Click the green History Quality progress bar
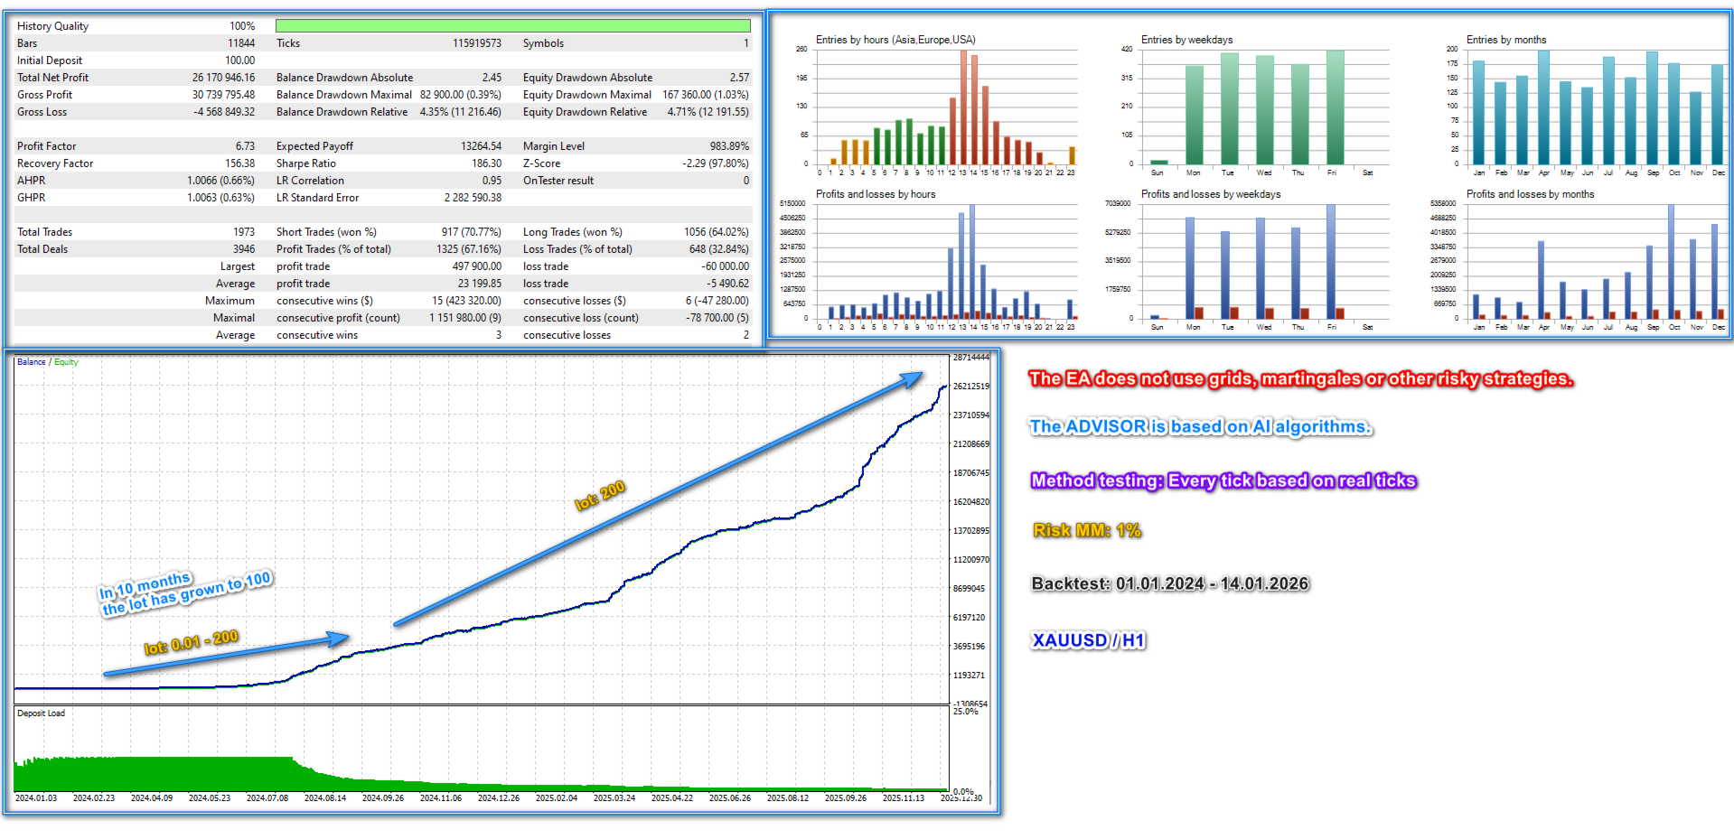This screenshot has height=839, width=1734. pos(512,26)
